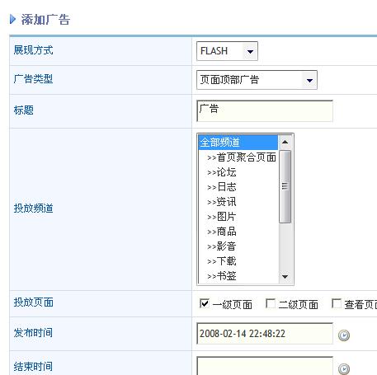Image resolution: width=377 pixels, height=375 pixels.
Task: Click the channel list scrollbar thumb
Action: pos(285,186)
